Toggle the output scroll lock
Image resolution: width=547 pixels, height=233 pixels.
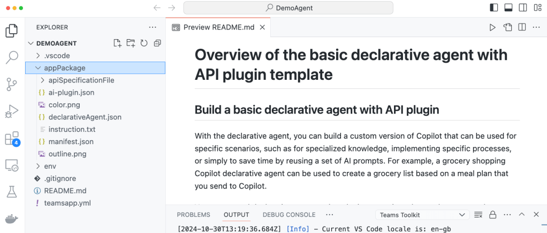493,215
